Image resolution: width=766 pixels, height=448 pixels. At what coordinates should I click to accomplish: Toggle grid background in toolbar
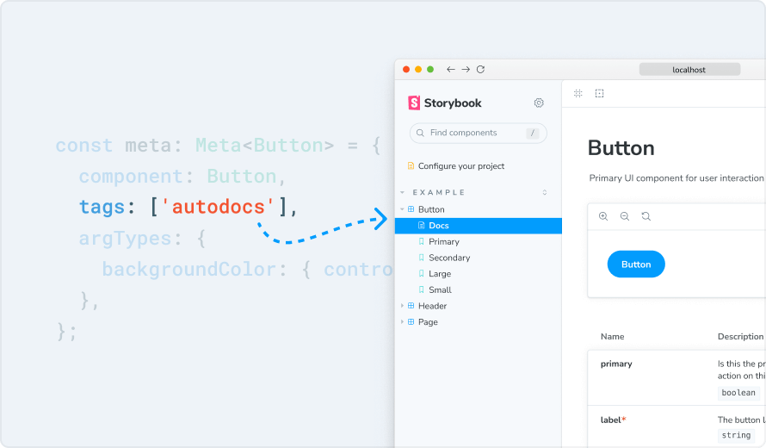[x=578, y=93]
